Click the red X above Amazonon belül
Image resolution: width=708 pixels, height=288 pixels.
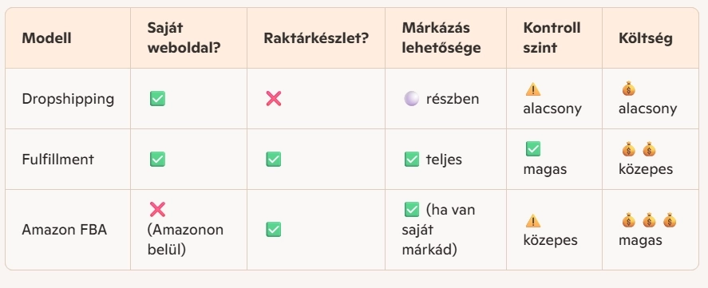pyautogui.click(x=157, y=210)
